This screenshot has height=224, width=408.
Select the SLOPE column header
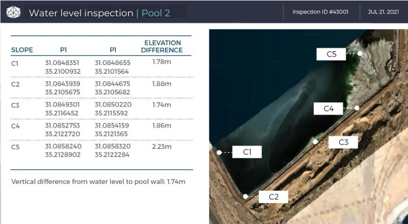point(22,50)
